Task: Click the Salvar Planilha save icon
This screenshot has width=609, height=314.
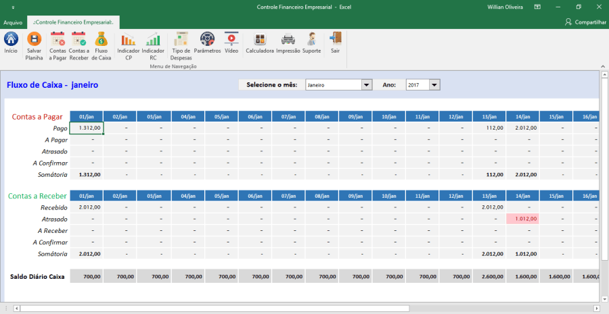Action: (x=35, y=46)
